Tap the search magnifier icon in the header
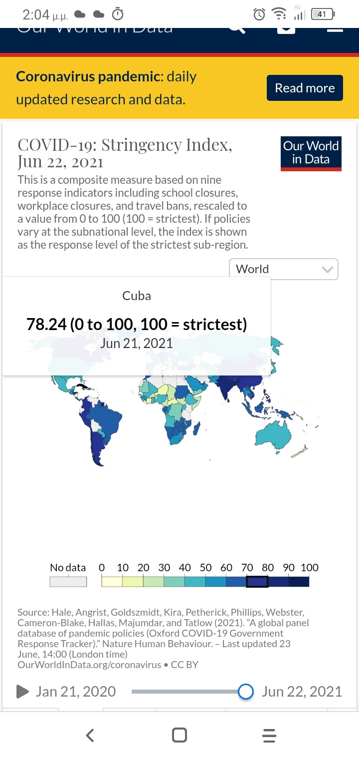The image size is (359, 759). click(238, 29)
